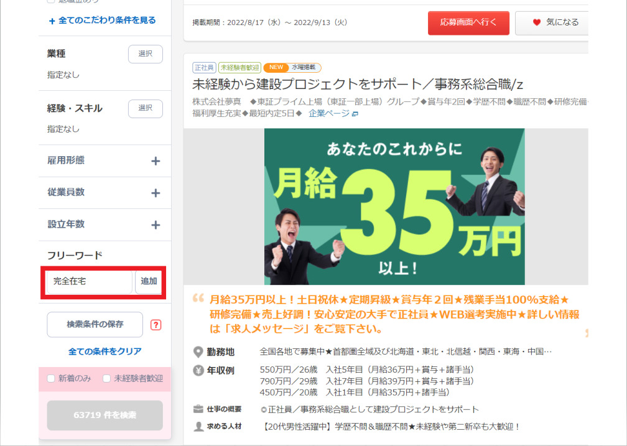The width and height of the screenshot is (627, 446).
Task: Click the 勤務地 location pin icon
Action: pos(198,352)
